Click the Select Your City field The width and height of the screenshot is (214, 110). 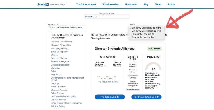[x=107, y=16]
